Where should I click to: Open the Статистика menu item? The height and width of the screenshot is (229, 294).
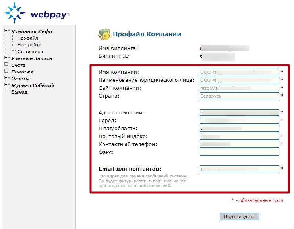pos(30,52)
